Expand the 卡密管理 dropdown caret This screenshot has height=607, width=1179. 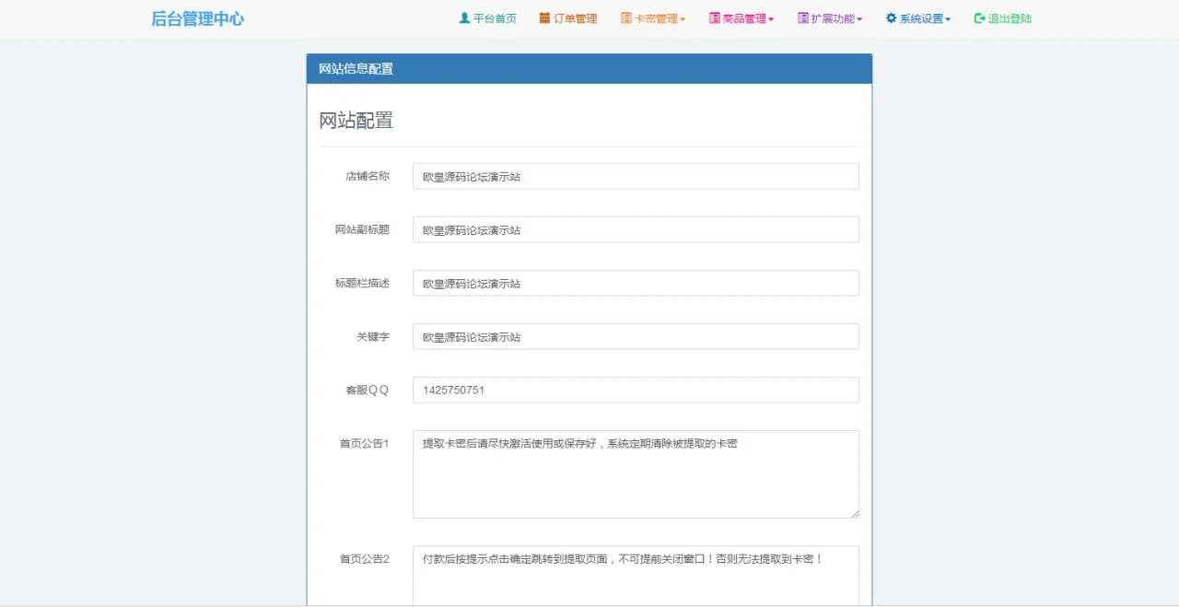683,19
